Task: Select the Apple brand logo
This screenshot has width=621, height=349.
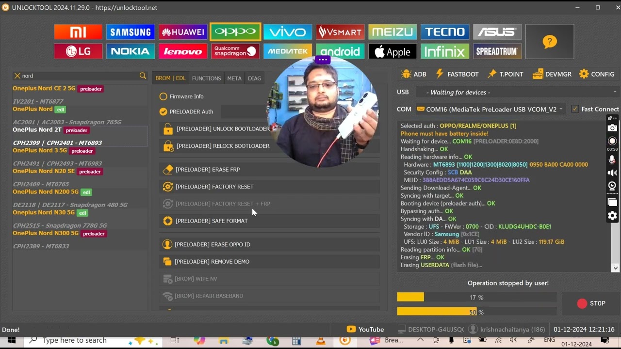Action: (x=392, y=51)
